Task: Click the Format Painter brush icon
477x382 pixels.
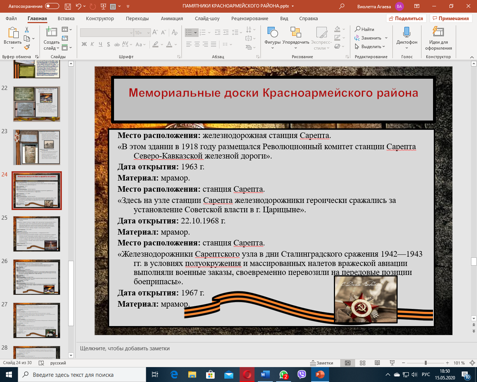Action: coord(27,47)
